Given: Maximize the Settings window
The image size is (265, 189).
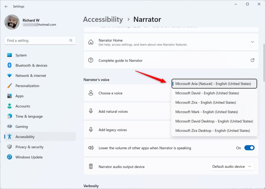Looking at the screenshot, I should [247, 4].
